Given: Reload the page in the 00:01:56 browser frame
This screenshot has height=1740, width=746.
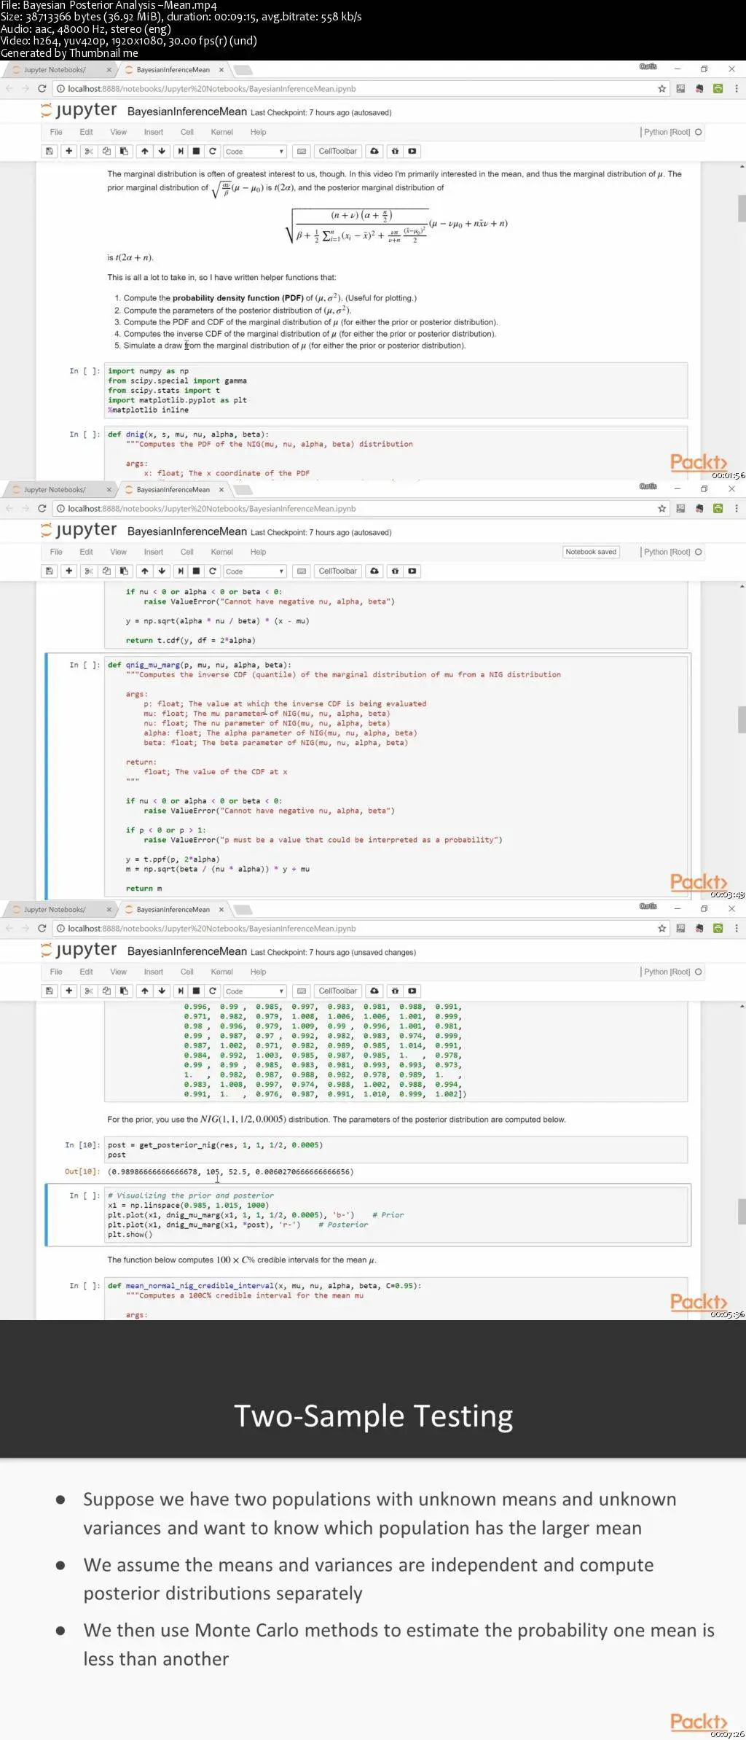Looking at the screenshot, I should coord(42,89).
